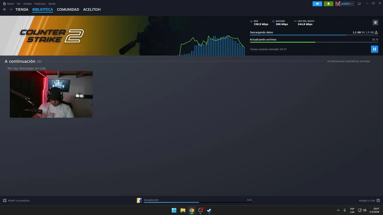Open Amigos y chat
Viewport: 383px width, 215px height.
pos(367,200)
